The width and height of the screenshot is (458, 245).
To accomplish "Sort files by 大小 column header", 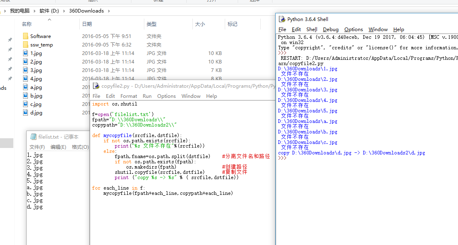I will 200,24.
